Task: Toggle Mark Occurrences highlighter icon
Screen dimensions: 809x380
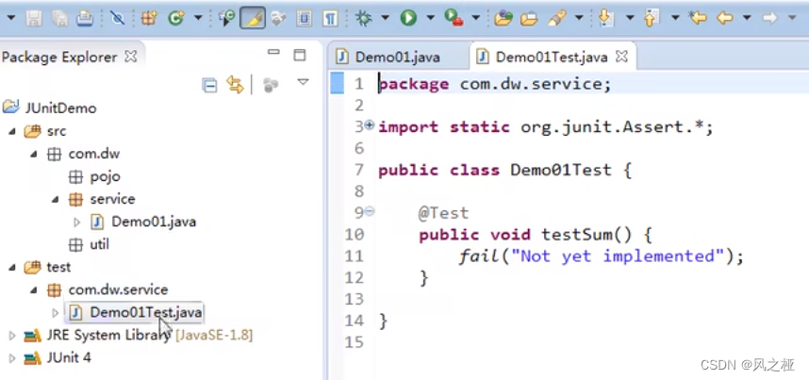Action: (253, 19)
